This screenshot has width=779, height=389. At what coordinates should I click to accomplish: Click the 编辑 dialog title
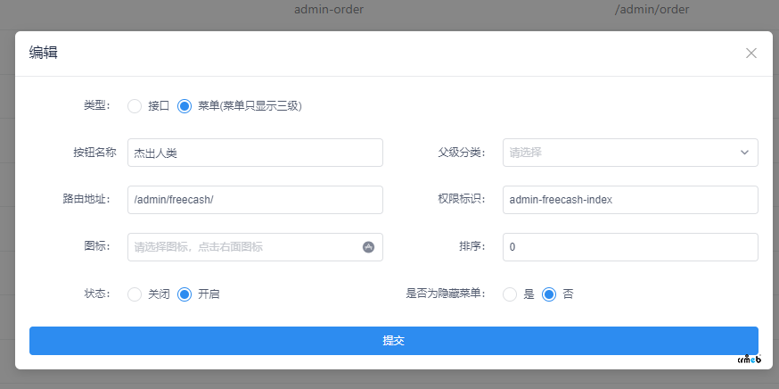(43, 53)
